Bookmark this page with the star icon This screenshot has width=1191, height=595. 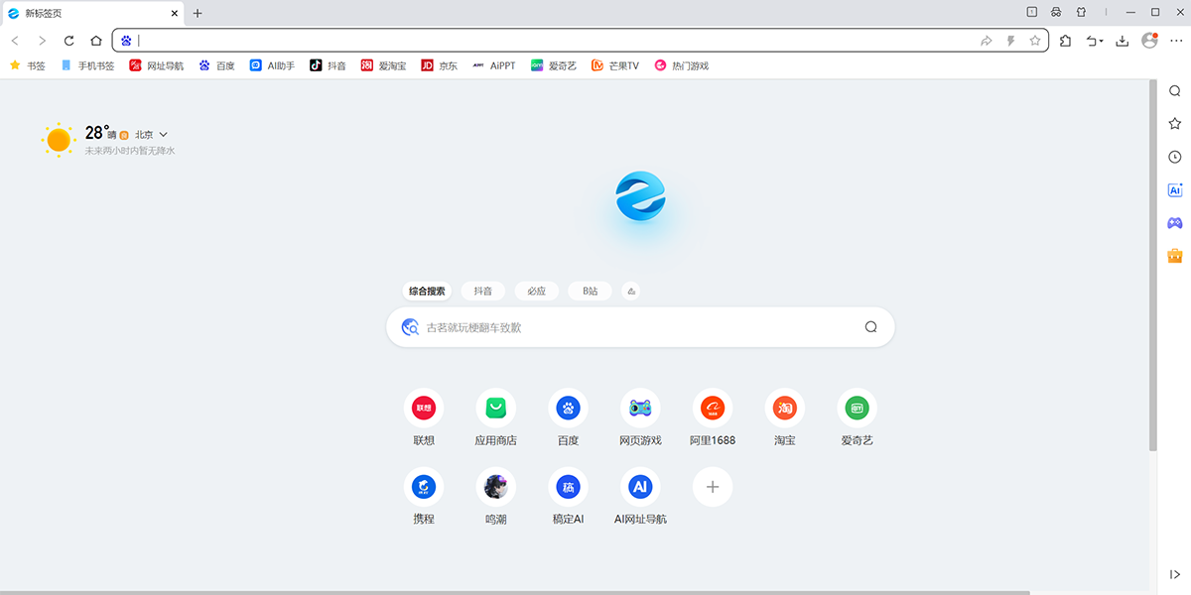tap(1174, 123)
